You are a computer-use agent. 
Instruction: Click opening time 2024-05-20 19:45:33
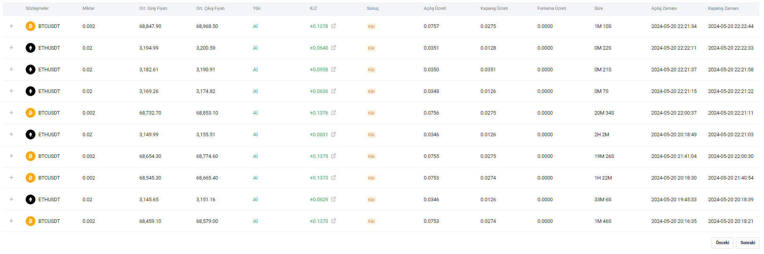pos(674,200)
